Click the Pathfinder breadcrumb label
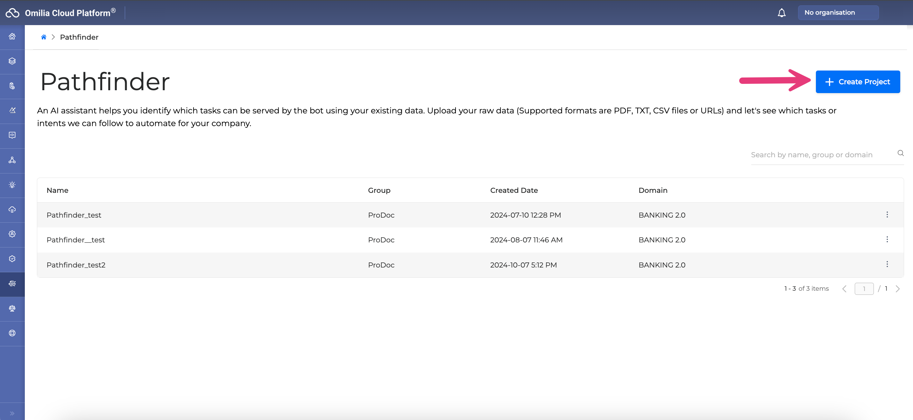The width and height of the screenshot is (913, 420). [x=79, y=37]
